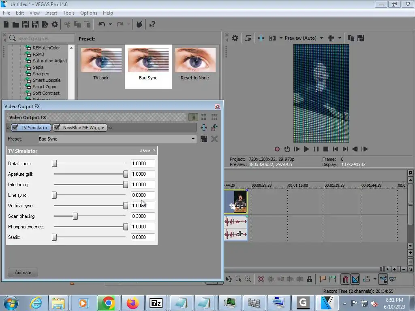The height and width of the screenshot is (311, 415).
Task: Open project Properties gear icon in main toolbar
Action: tap(55, 24)
